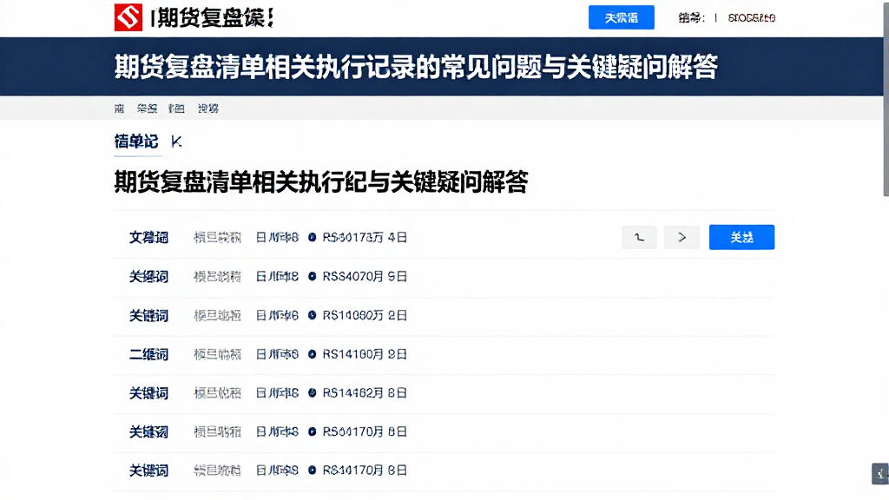Click the RS04170月 8日 date text

365,432
